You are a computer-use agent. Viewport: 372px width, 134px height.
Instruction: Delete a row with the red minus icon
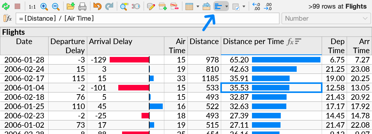(x=174, y=6)
